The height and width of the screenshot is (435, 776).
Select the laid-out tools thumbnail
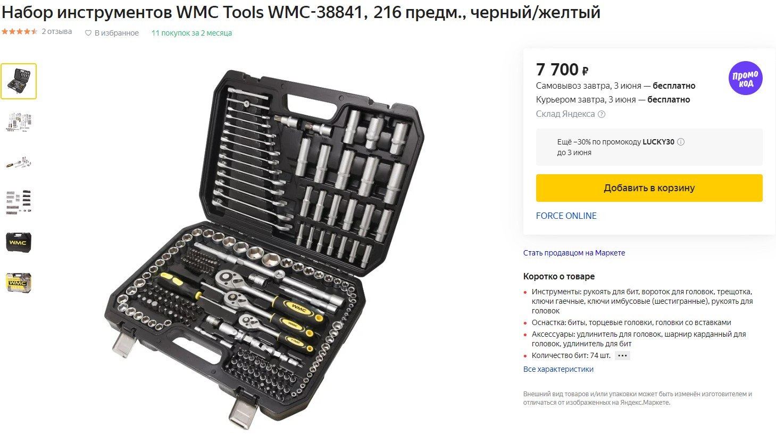19,122
